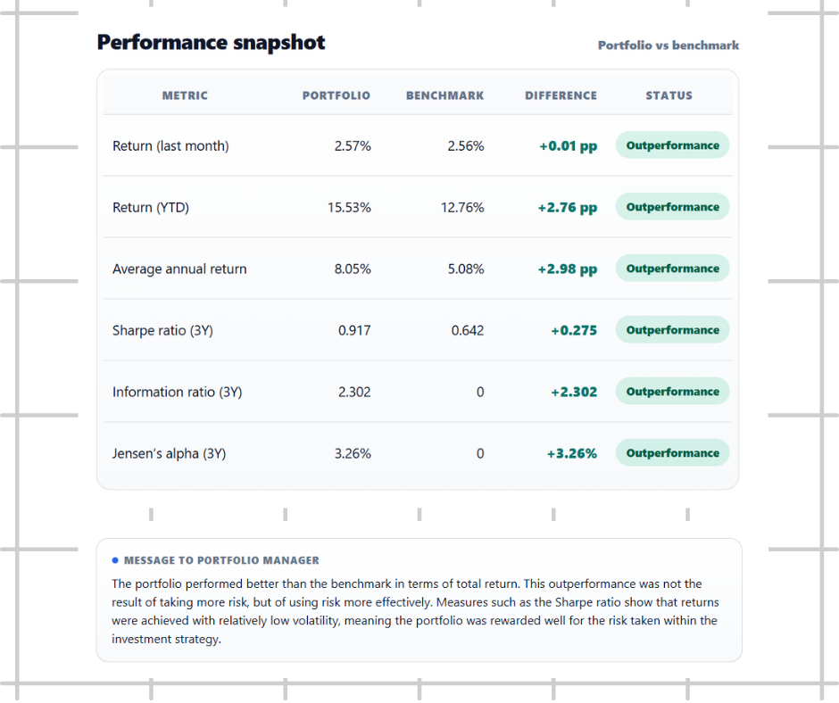Click the Portfolio column header

coord(336,95)
